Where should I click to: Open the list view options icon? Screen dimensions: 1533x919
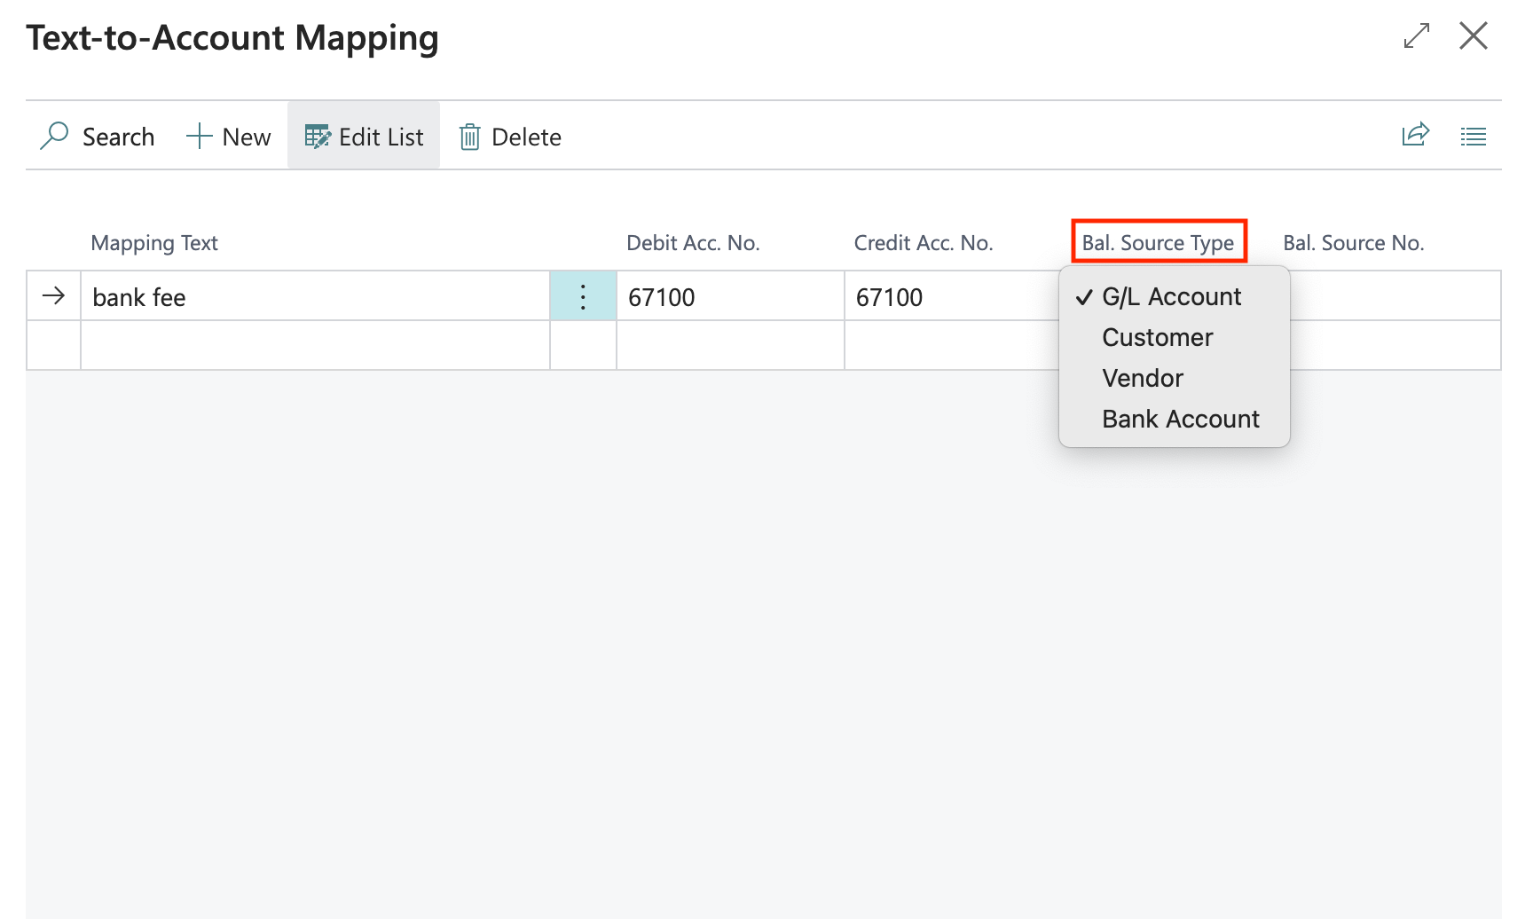(1473, 137)
